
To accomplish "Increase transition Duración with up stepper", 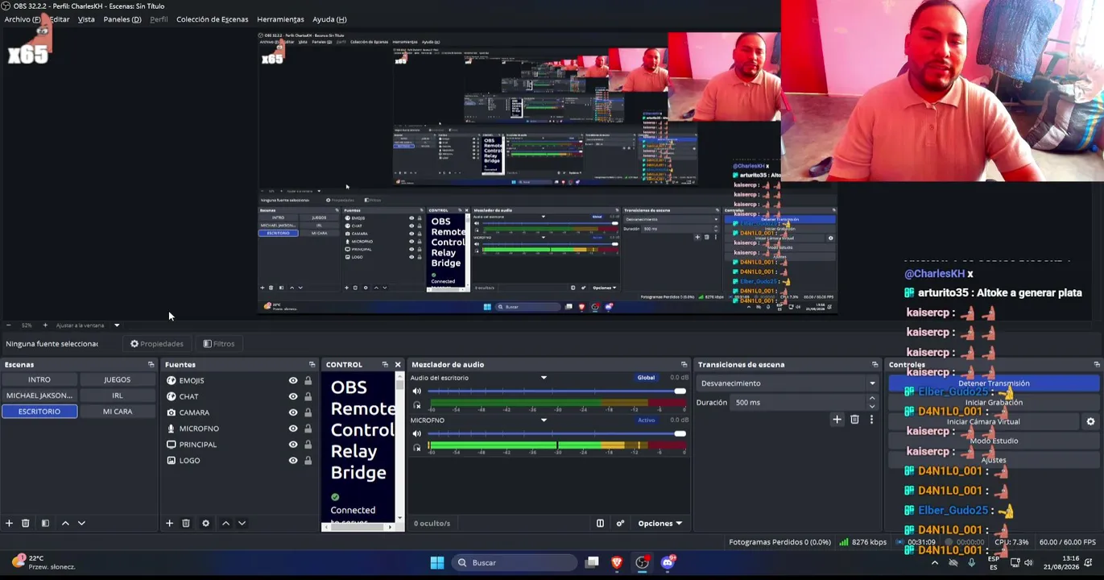I will pos(872,400).
